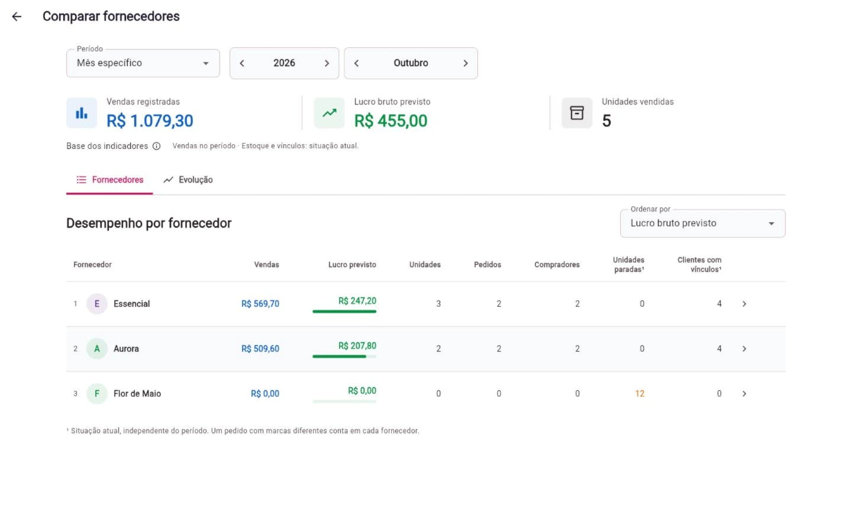This screenshot has width=852, height=532.
Task: Open details chevron for Flor de Maio row
Action: [744, 394]
